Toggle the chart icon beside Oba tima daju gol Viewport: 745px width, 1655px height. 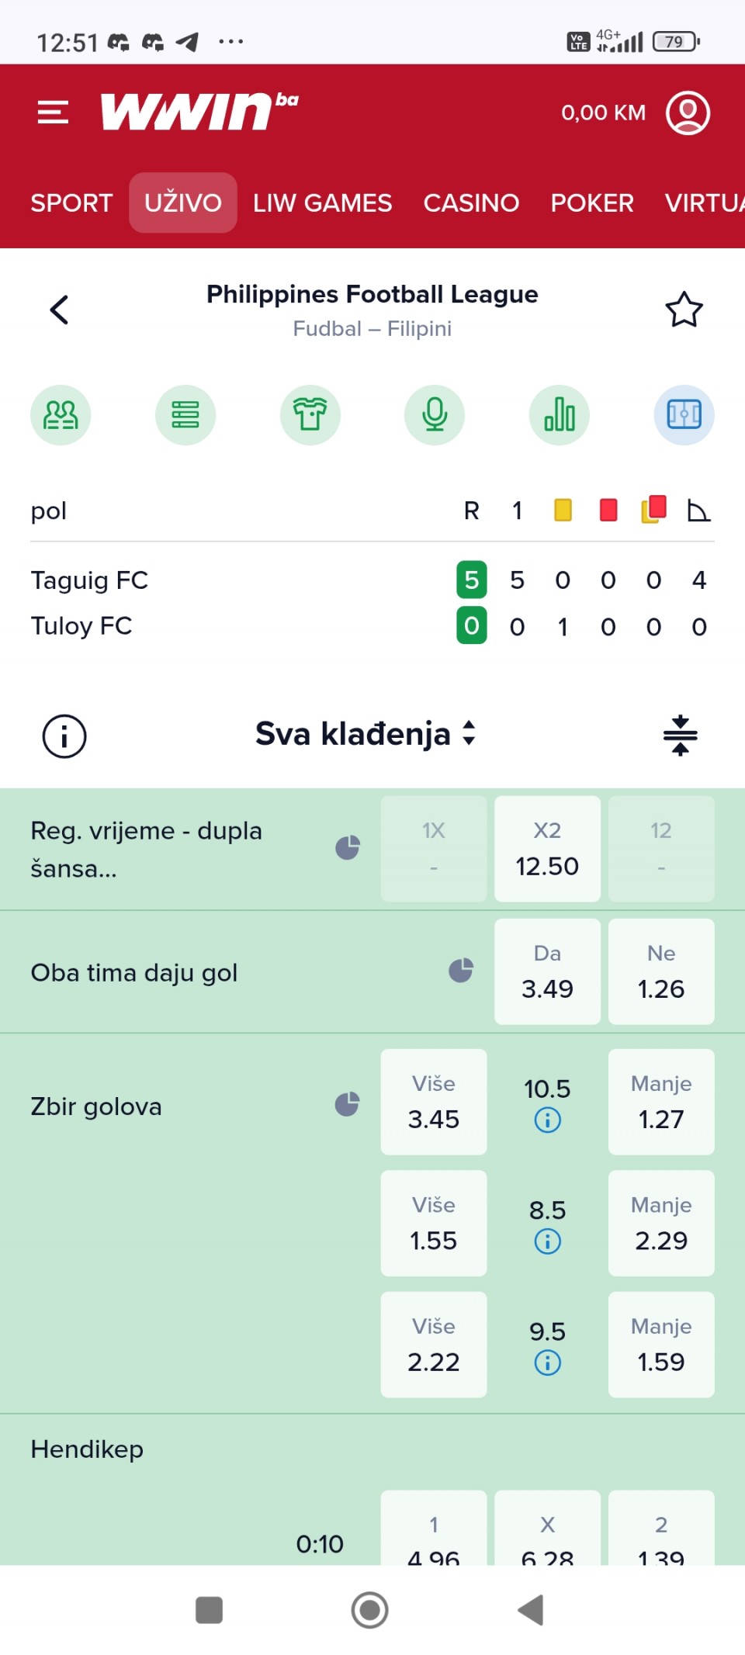[461, 971]
